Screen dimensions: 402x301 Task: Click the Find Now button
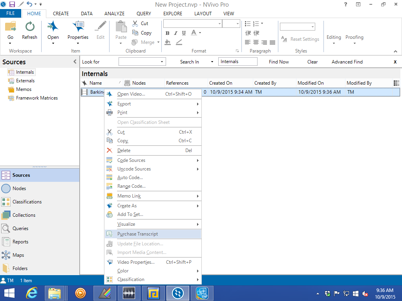click(279, 62)
